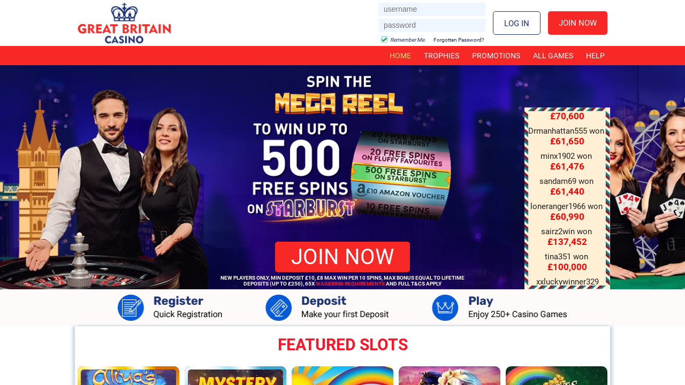Click the Register notepad icon

[x=131, y=308]
